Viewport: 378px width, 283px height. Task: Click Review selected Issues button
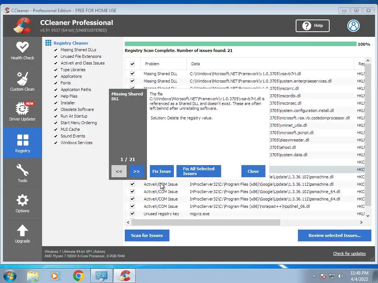click(334, 235)
